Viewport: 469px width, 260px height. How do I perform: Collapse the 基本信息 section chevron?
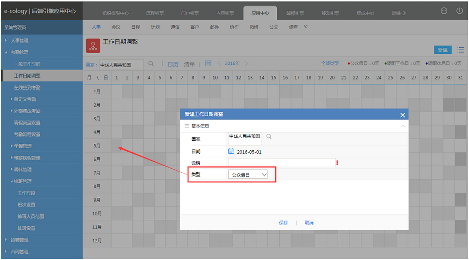coord(403,126)
